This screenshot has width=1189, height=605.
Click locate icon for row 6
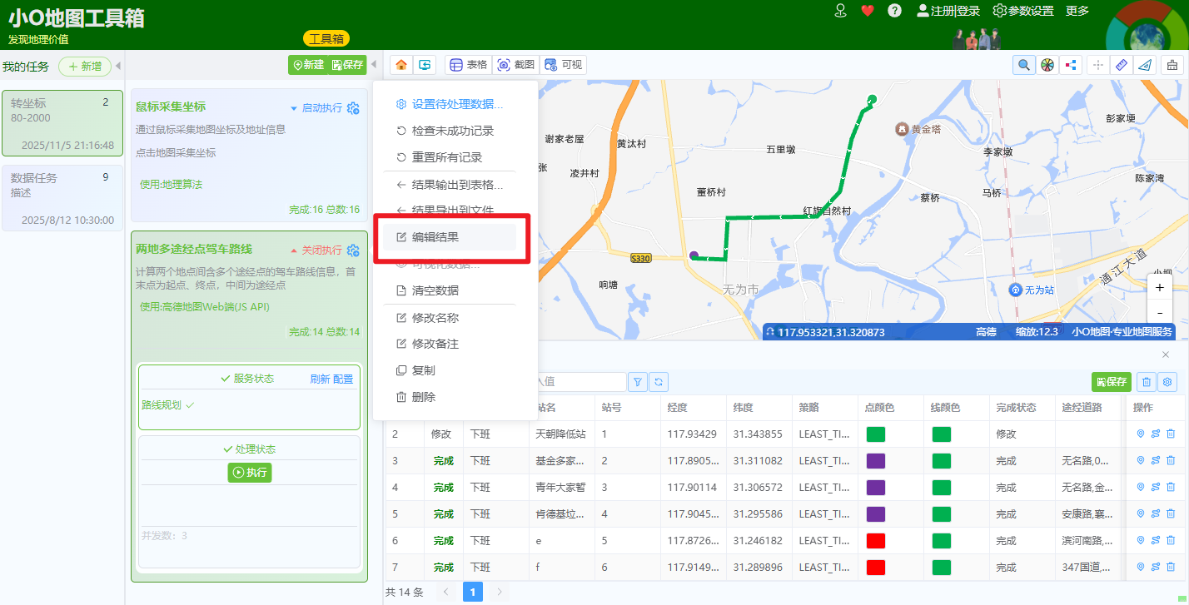[1141, 540]
